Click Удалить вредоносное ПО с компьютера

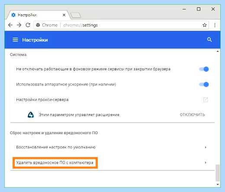point(55,163)
